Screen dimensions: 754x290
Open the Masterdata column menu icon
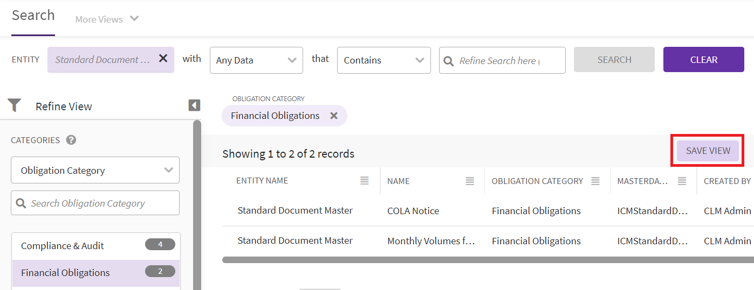tap(682, 181)
